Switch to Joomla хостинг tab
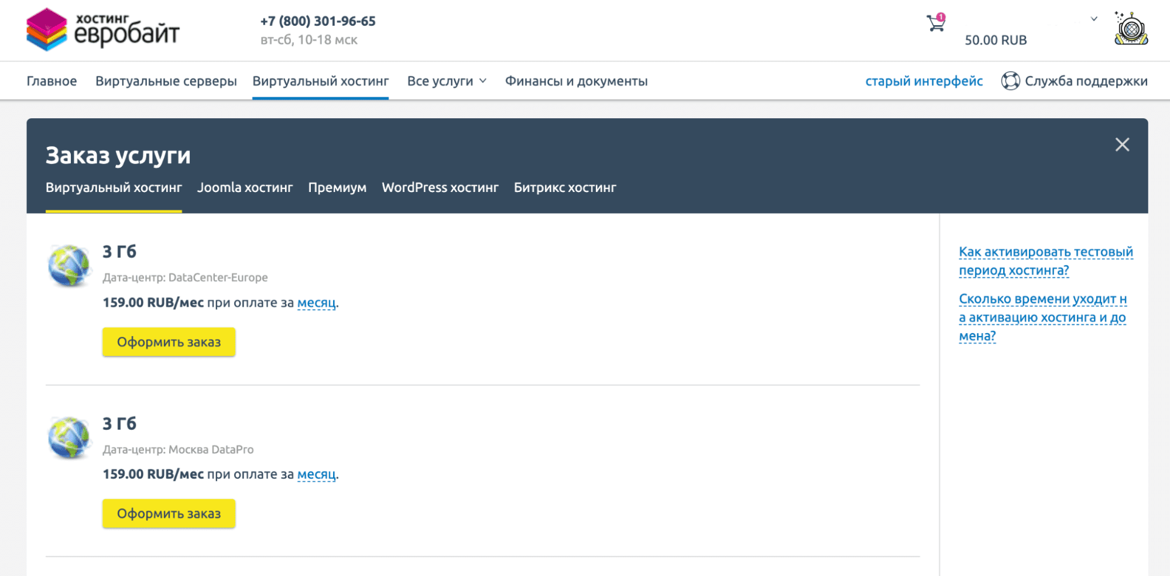 (245, 188)
